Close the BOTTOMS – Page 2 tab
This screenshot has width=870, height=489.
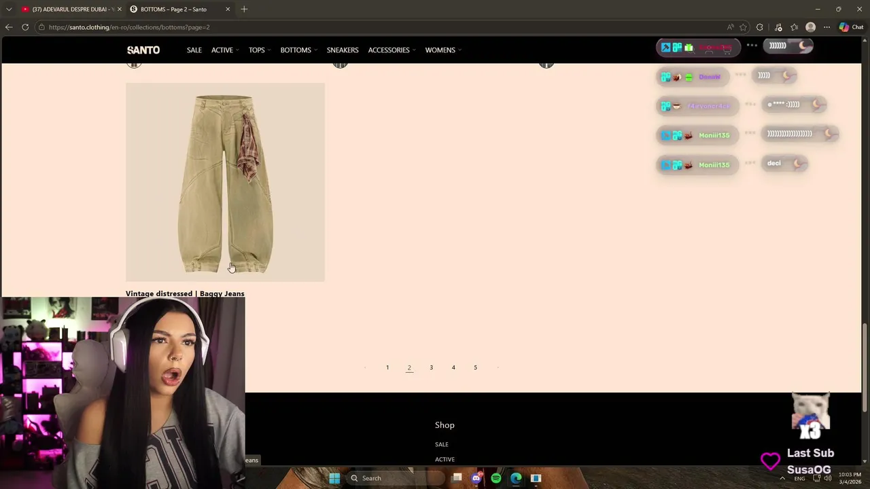[x=228, y=10]
